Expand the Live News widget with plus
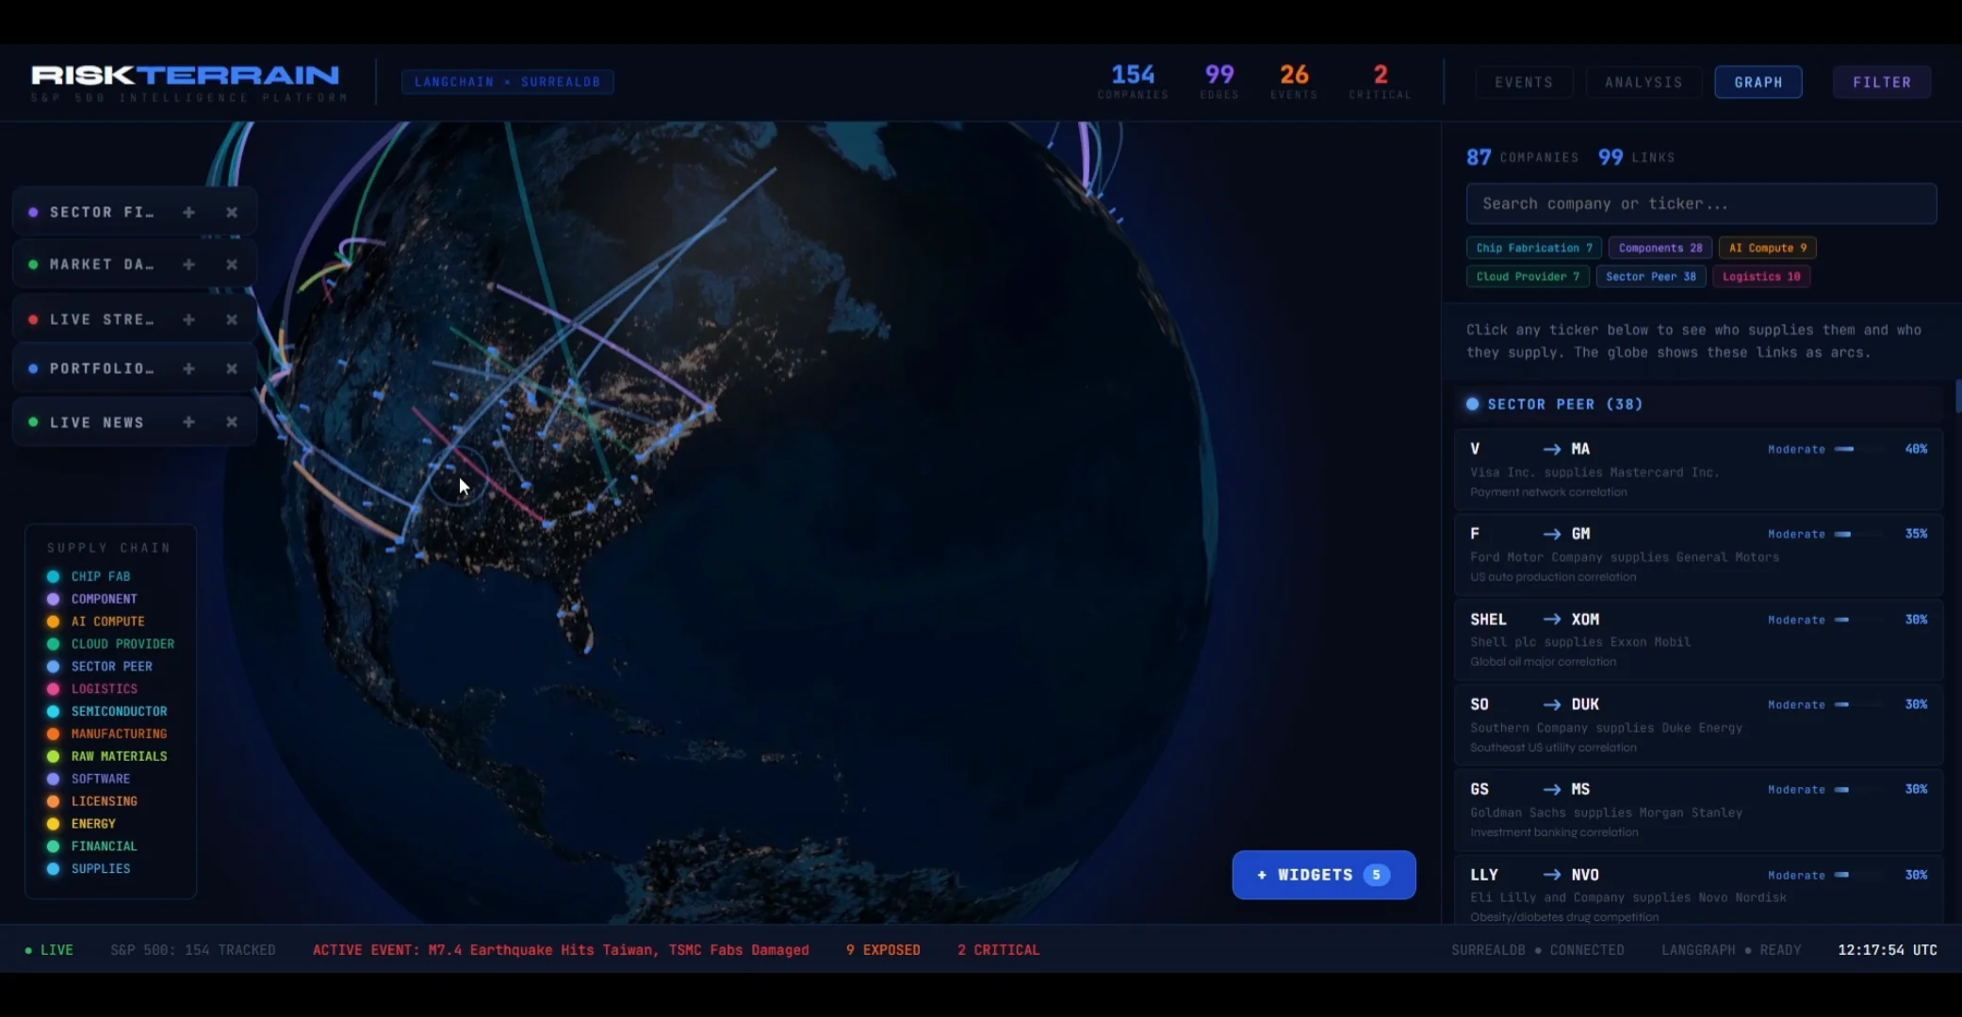 click(x=188, y=422)
